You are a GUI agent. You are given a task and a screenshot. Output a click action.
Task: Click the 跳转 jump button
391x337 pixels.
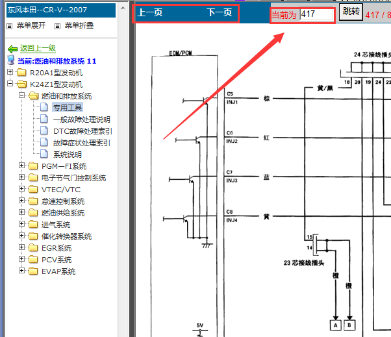[x=351, y=12]
